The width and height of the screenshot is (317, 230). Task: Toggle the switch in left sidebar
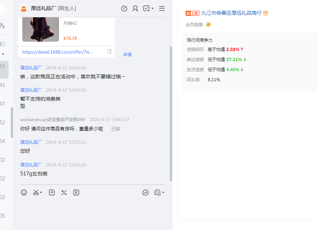(x=3, y=43)
